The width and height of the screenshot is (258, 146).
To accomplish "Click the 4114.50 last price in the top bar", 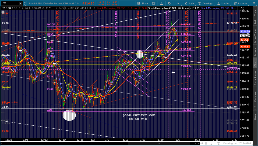I will point(88,3).
